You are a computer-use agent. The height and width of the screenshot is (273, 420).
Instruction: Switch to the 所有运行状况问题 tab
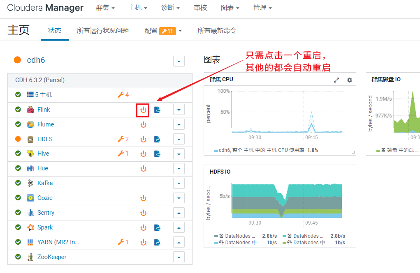(103, 31)
